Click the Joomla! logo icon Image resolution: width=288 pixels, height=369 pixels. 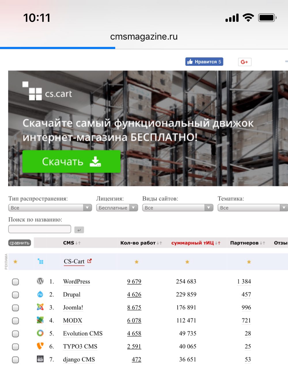coord(40,307)
